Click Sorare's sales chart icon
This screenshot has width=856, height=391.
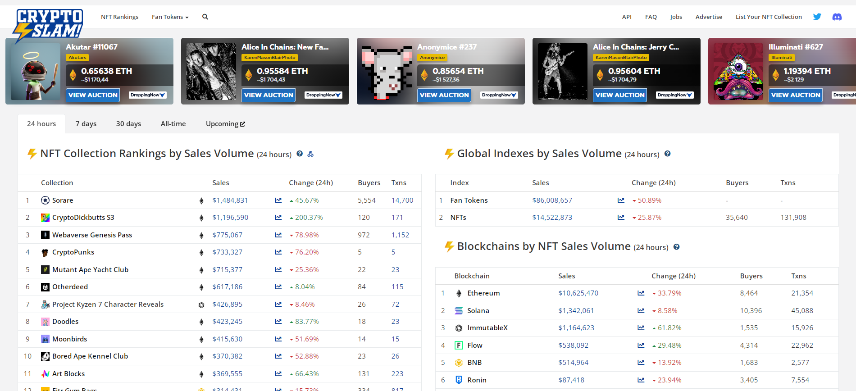click(278, 200)
